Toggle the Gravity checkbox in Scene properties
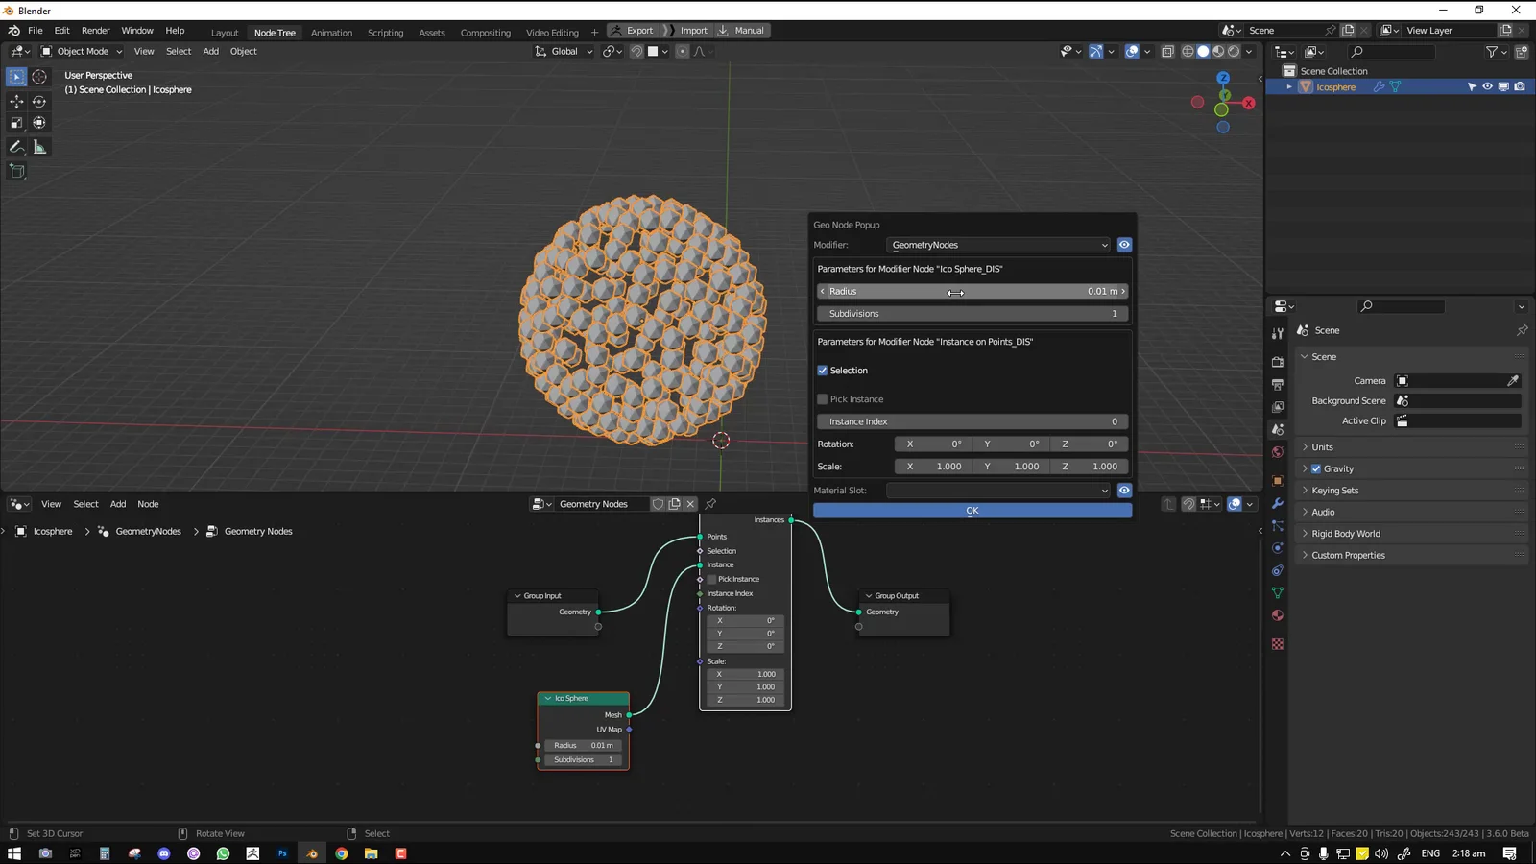This screenshot has width=1536, height=864. pyautogui.click(x=1316, y=468)
